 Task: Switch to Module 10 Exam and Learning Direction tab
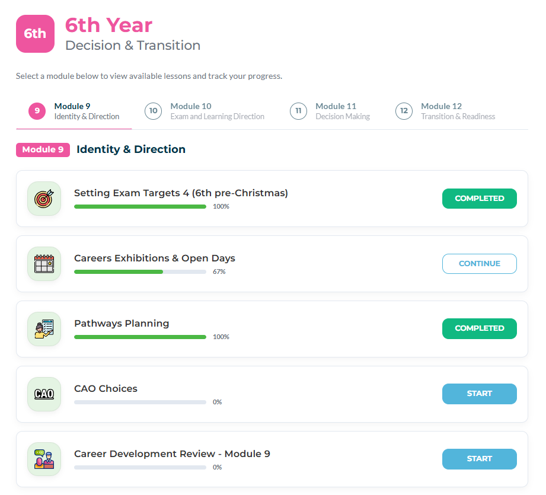205,111
